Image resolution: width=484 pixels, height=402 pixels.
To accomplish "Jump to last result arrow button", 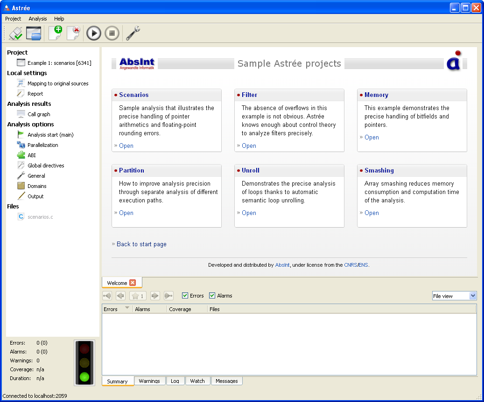I will pos(168,296).
